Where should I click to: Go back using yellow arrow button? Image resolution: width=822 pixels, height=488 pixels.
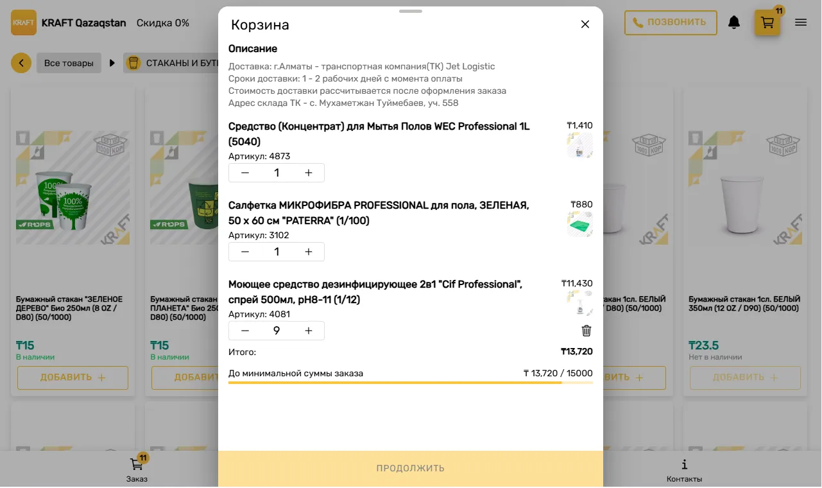(x=21, y=63)
